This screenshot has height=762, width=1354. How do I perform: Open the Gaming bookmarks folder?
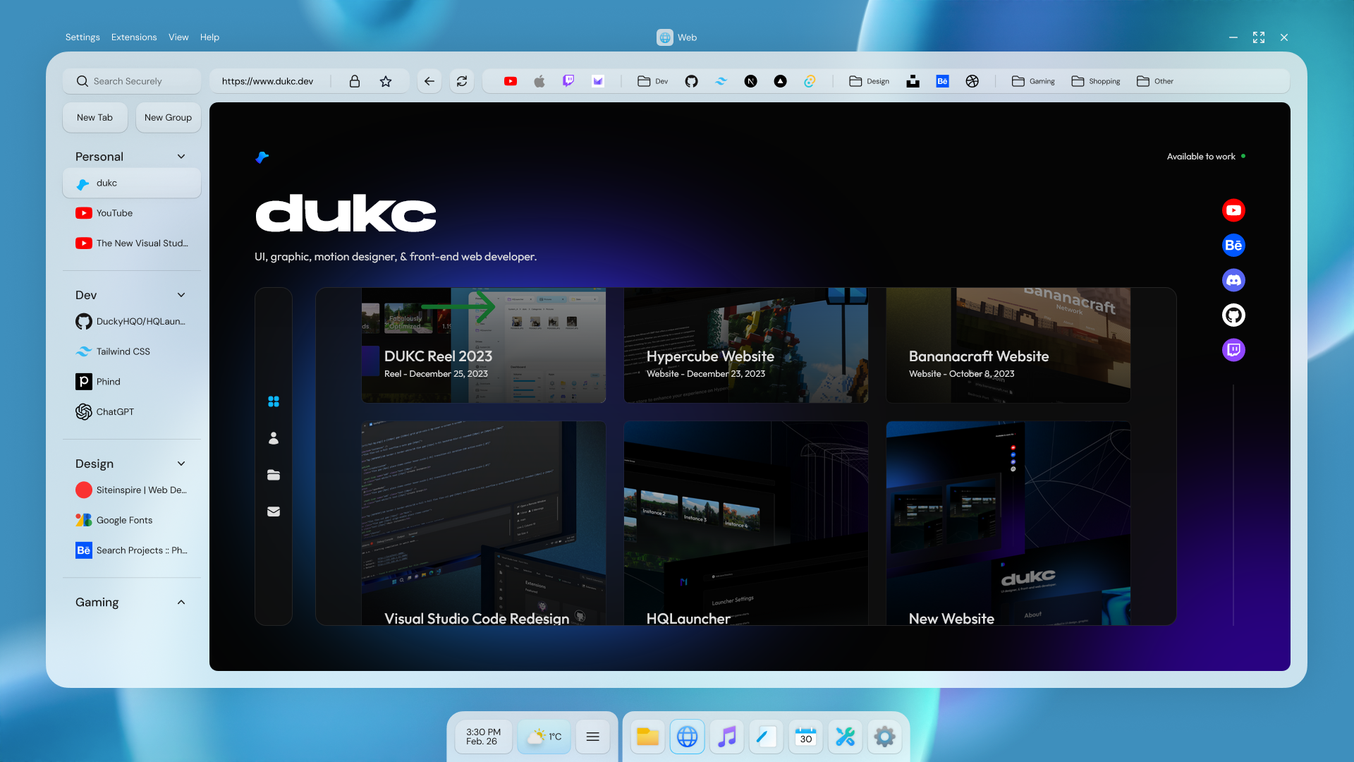(1033, 81)
